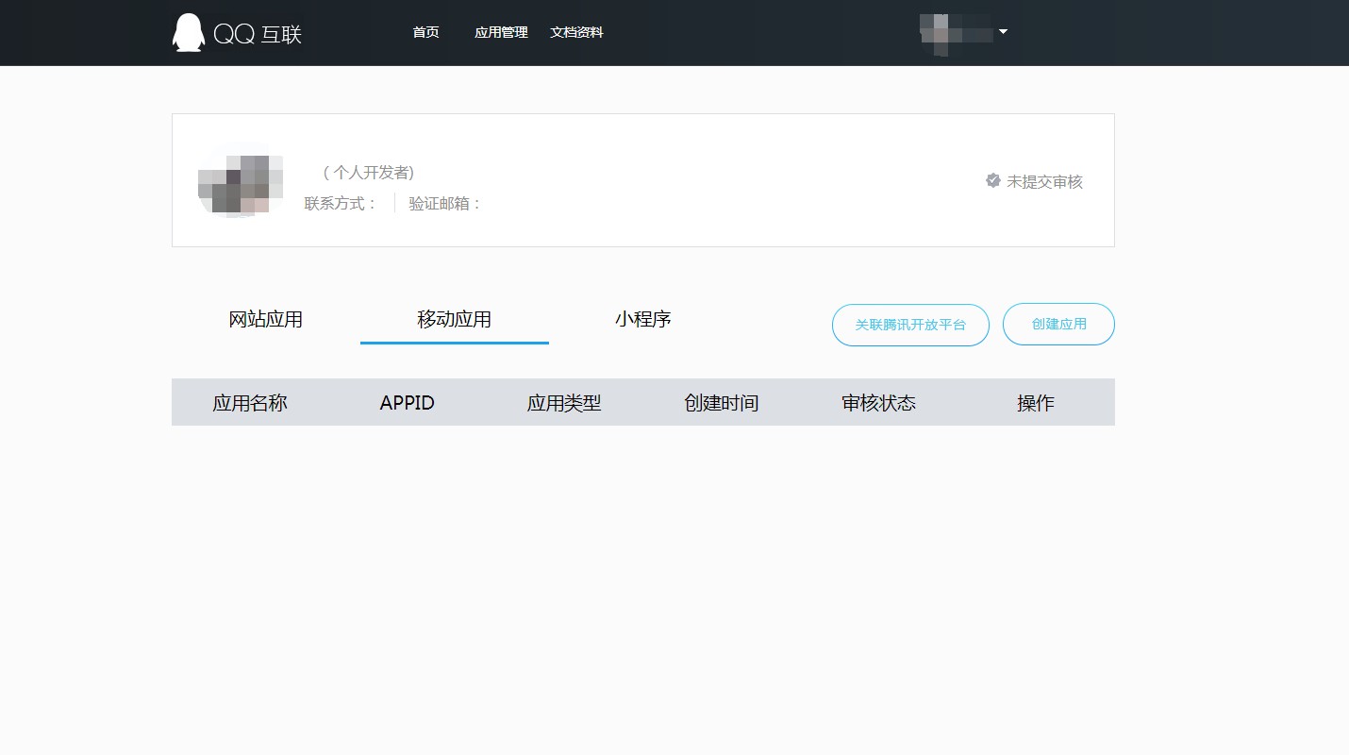Click the pixelated user avatar in header

tap(956, 34)
